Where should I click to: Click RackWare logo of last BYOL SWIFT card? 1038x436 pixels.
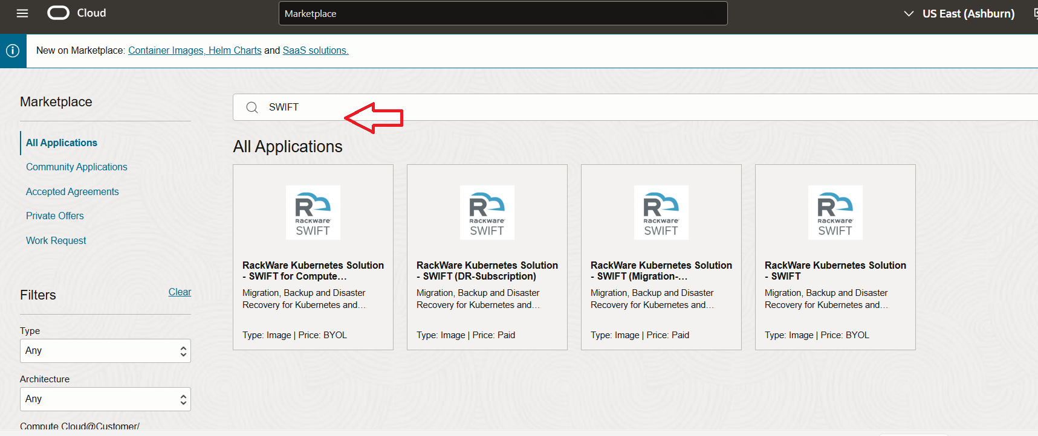835,213
